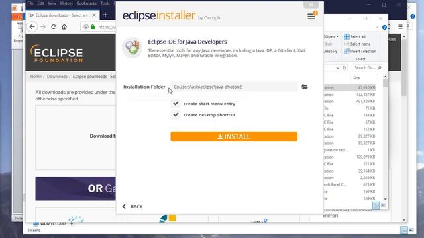Follow the Home breadcrumb link
The image size is (424, 238).
click(36, 77)
